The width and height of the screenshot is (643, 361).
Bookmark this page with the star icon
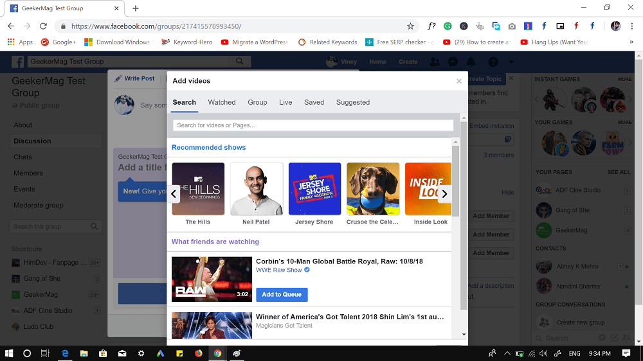point(410,26)
